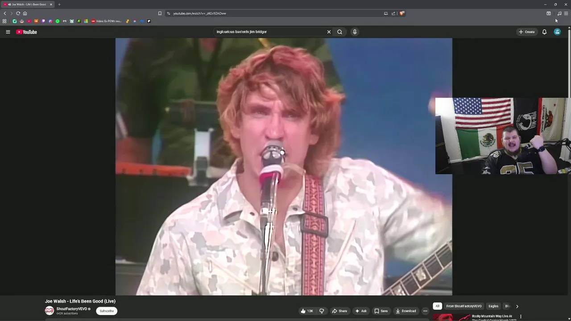This screenshot has height=321, width=571.
Task: Click the search magnifier button
Action: pos(340,32)
